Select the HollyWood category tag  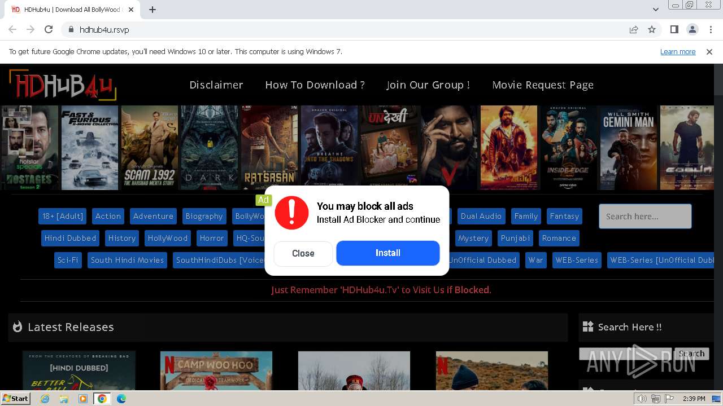(168, 238)
